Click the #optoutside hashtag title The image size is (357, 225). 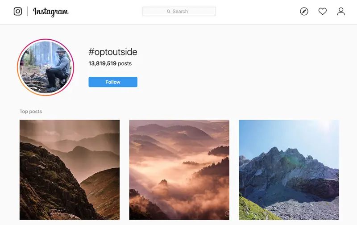113,52
